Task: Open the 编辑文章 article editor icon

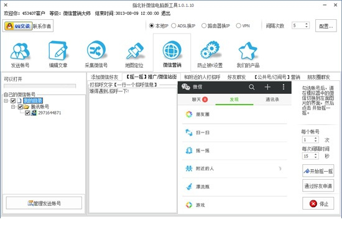Action: [x=58, y=50]
